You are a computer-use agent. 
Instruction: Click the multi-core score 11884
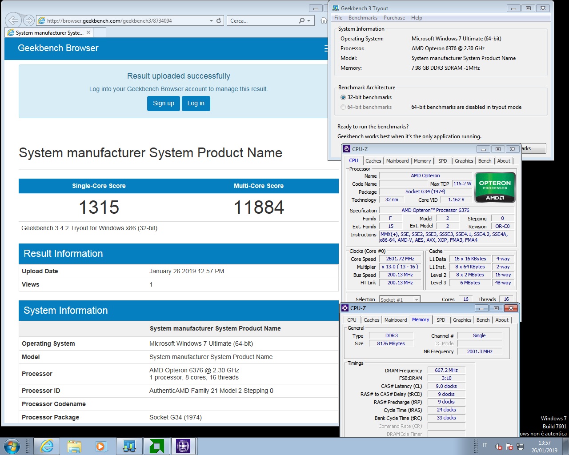[259, 208]
